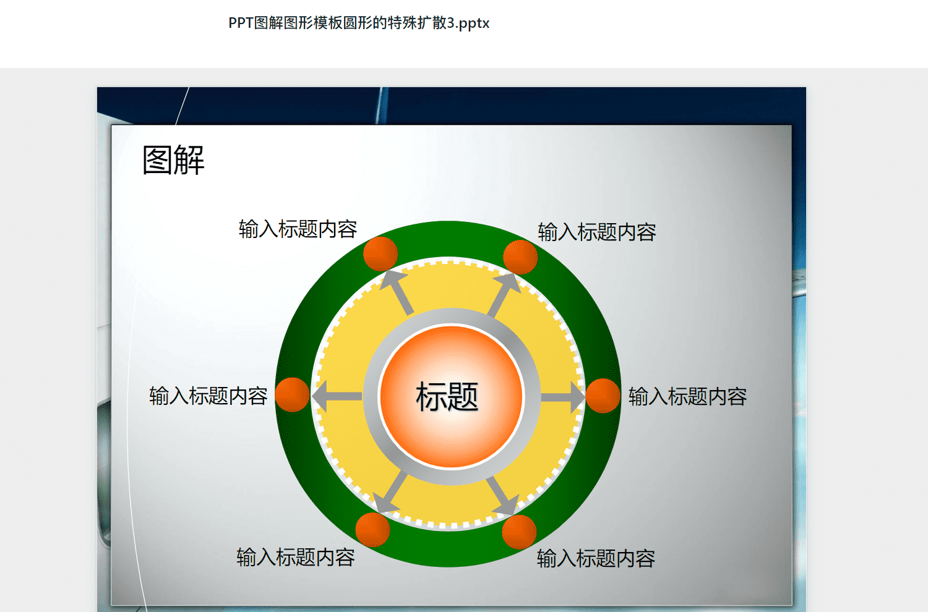Select the middle-left label 输入标题内容
928x612 pixels.
coord(208,396)
